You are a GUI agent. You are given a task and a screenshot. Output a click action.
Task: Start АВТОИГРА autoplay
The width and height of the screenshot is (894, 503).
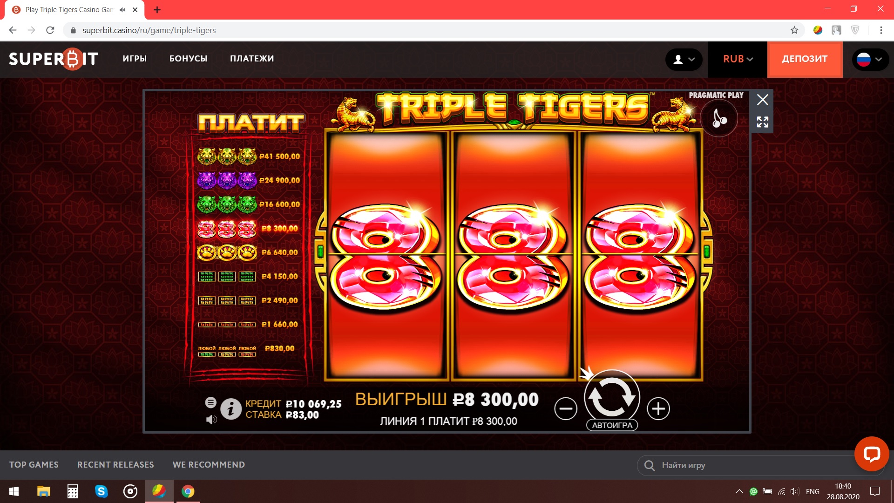(612, 425)
